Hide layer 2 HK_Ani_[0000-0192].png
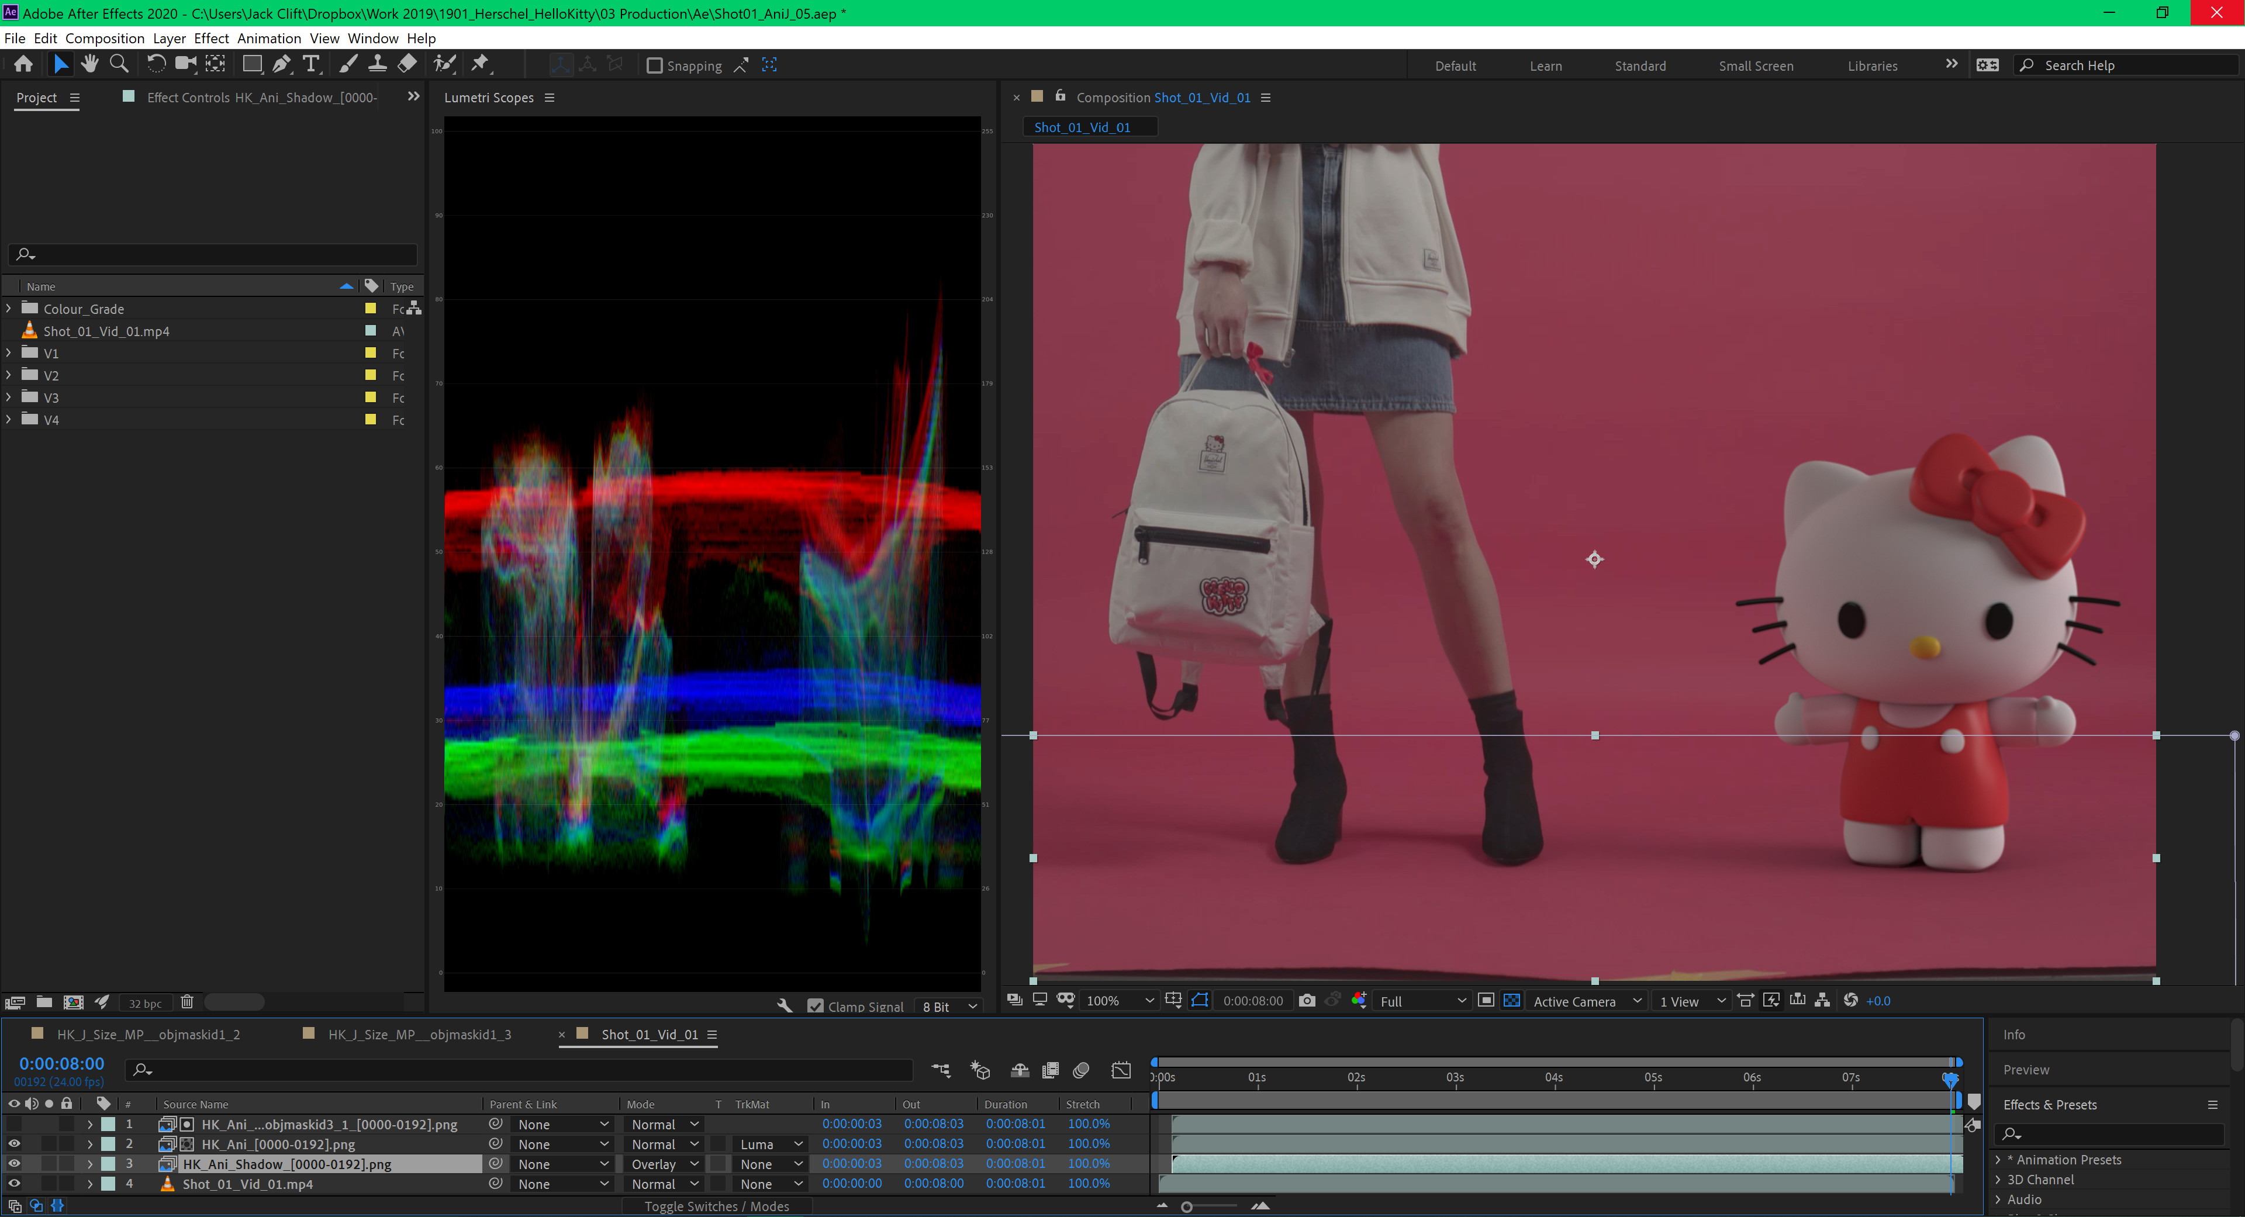 (14, 1144)
